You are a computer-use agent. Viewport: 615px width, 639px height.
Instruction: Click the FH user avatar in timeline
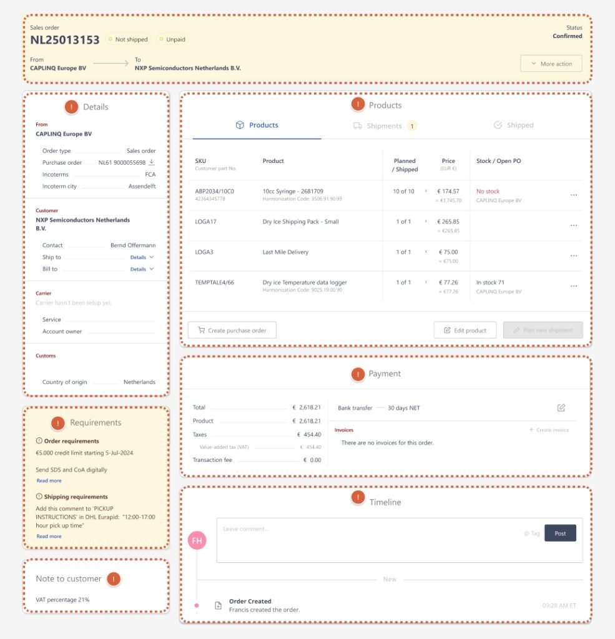point(197,540)
